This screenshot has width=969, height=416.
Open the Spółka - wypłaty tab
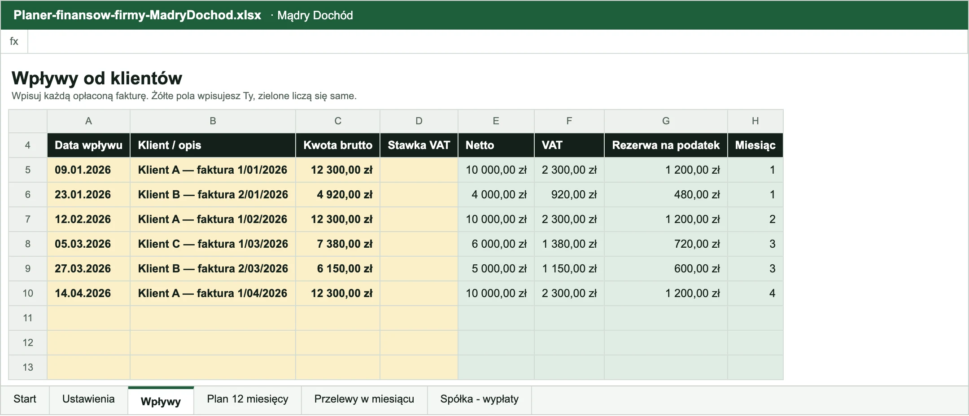point(480,399)
